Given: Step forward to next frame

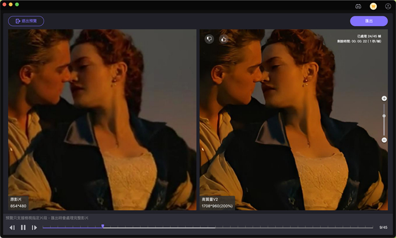Looking at the screenshot, I should click(35, 228).
